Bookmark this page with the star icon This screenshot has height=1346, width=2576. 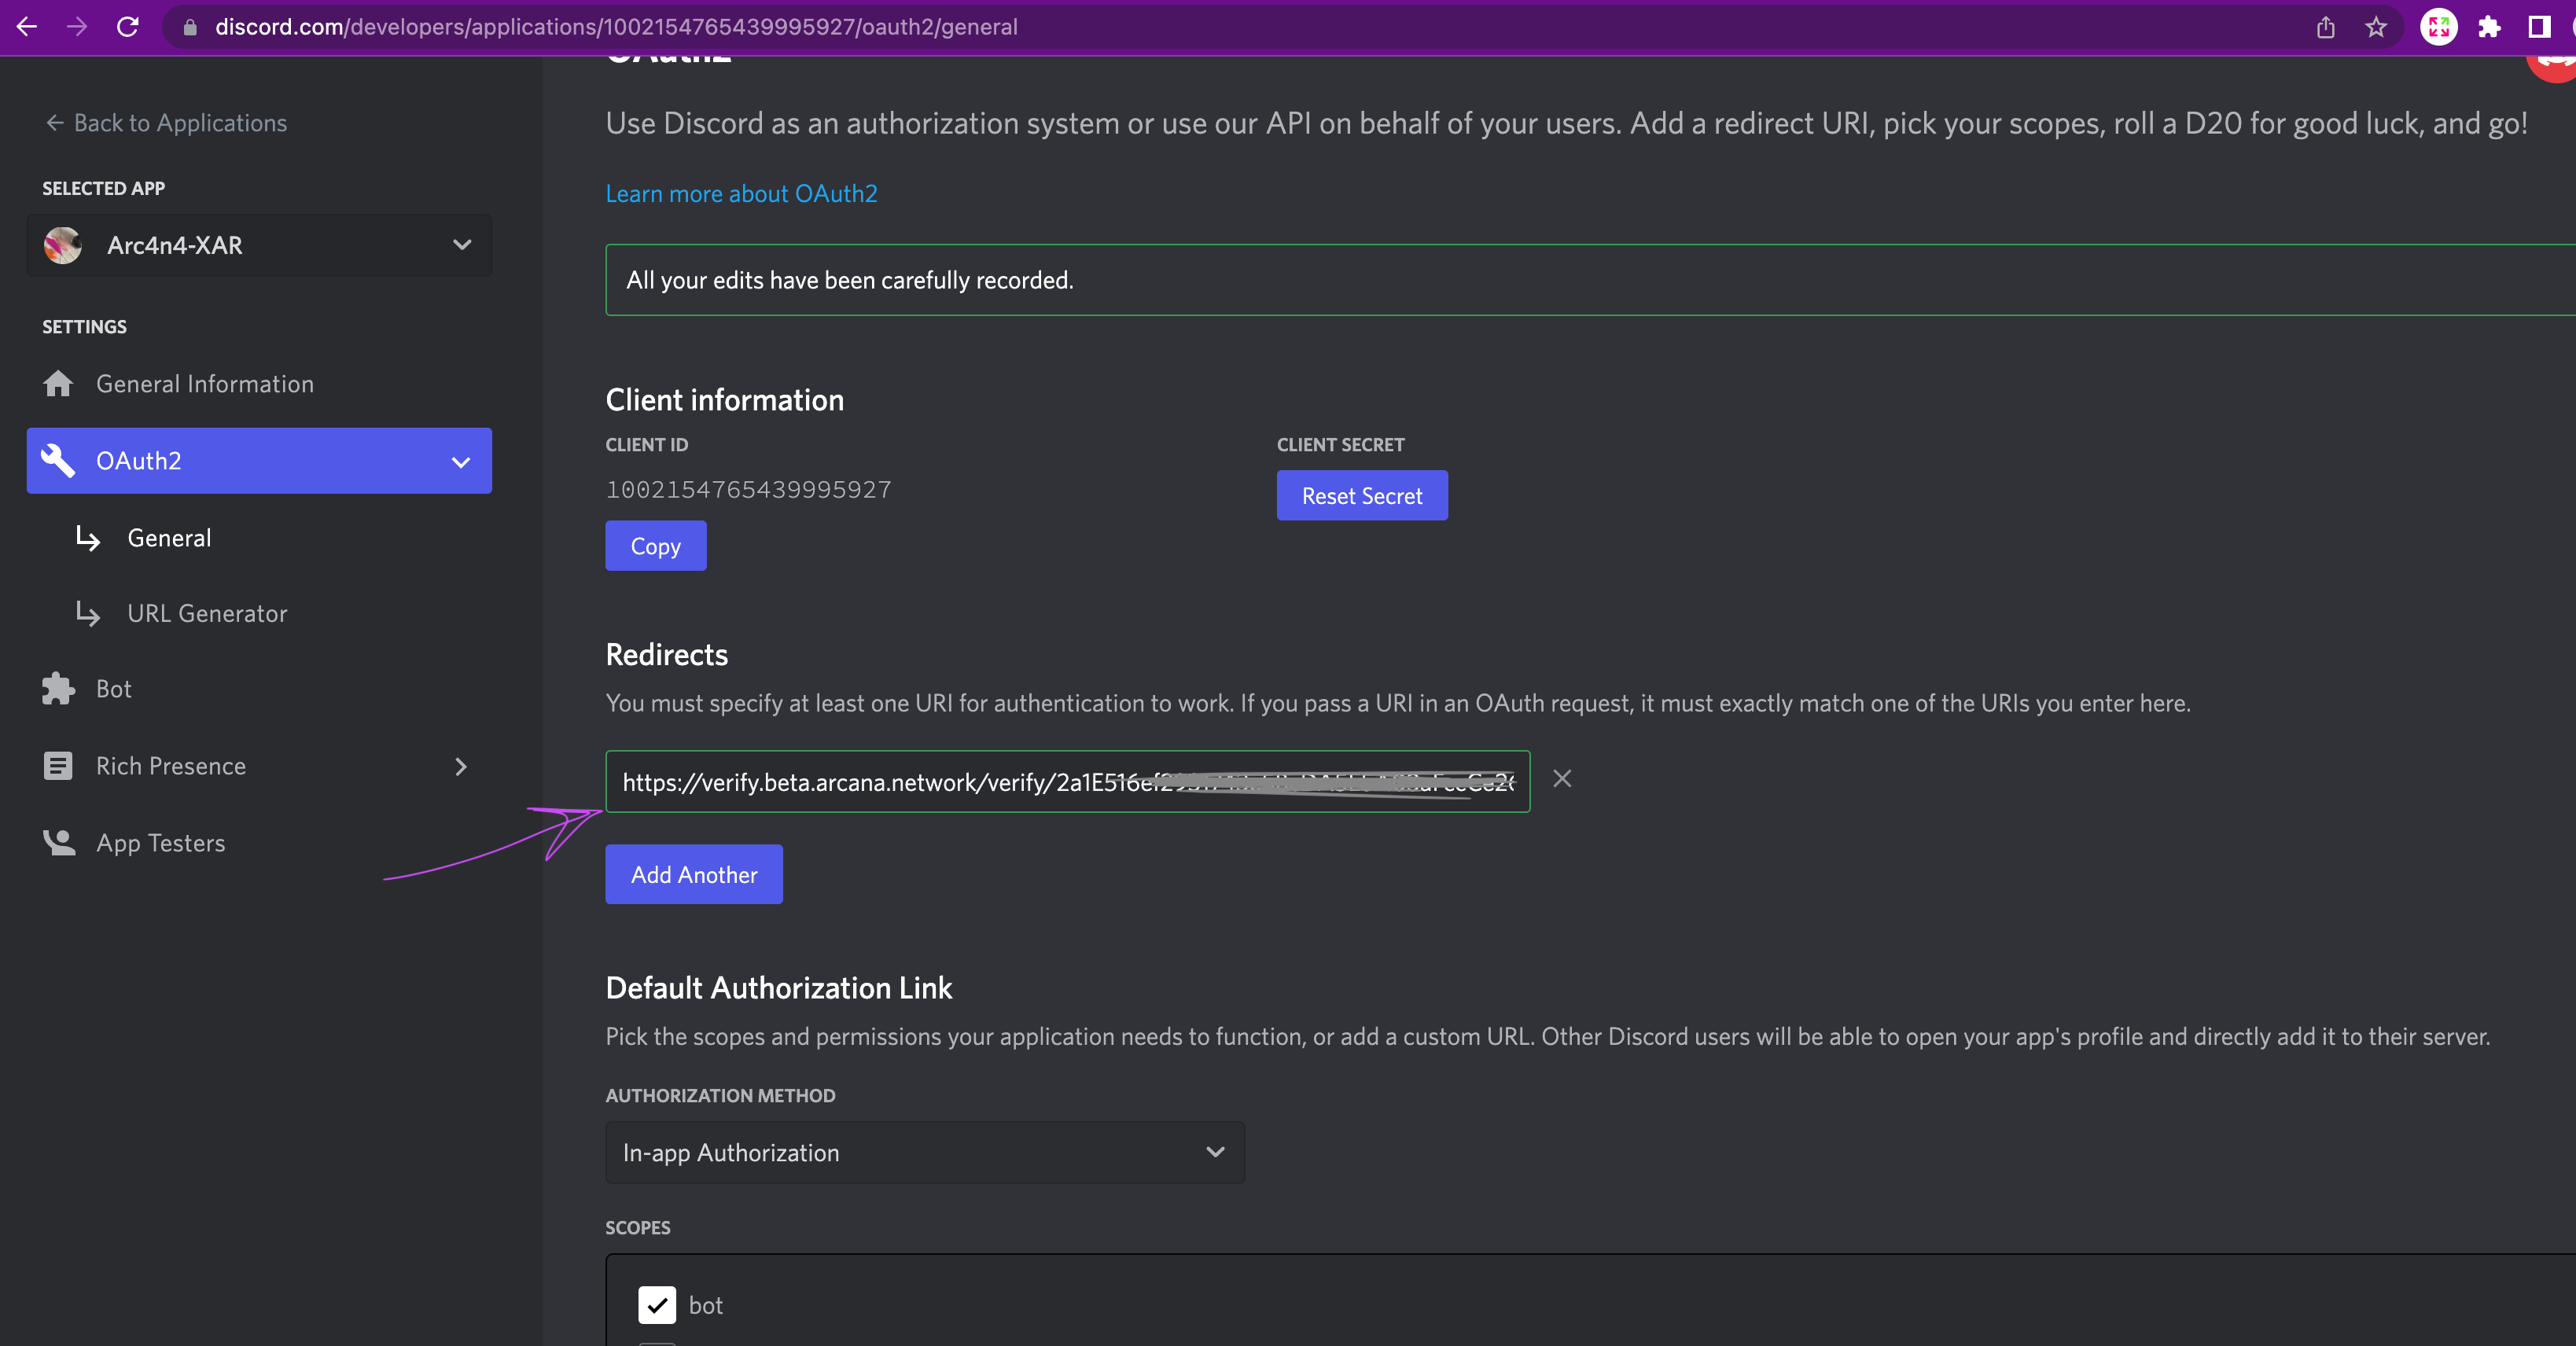point(2376,27)
